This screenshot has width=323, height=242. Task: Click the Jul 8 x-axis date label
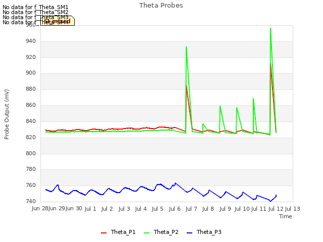click(x=208, y=209)
